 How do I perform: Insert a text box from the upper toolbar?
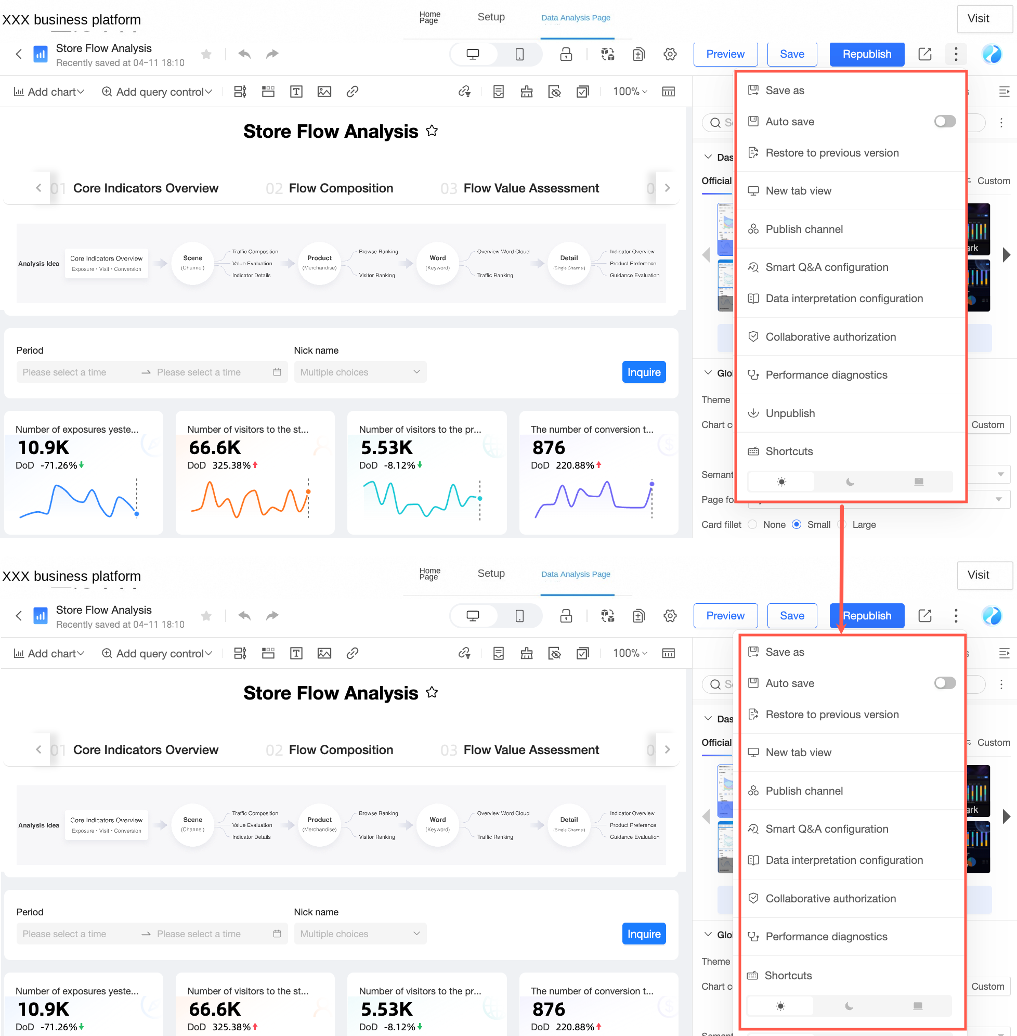(296, 92)
